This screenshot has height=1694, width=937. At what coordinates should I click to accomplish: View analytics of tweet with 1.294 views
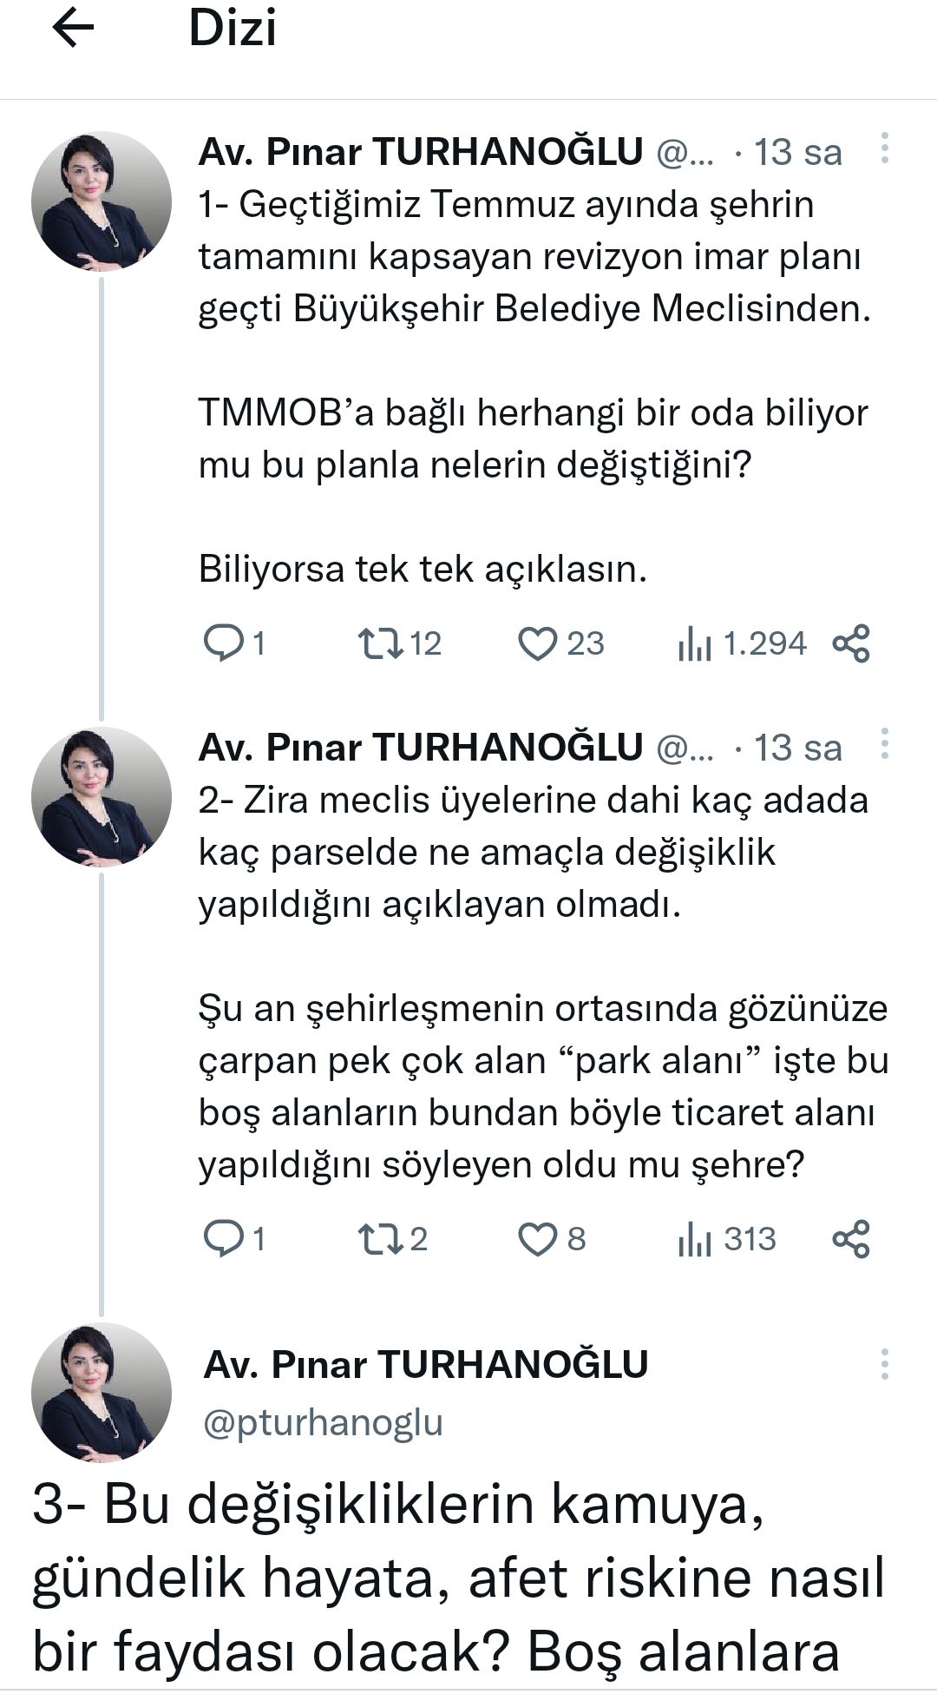point(694,644)
